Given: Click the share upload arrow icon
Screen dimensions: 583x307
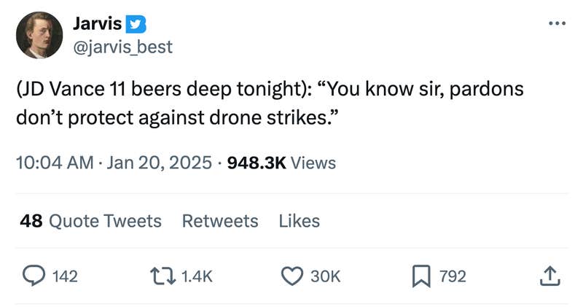Looking at the screenshot, I should (x=550, y=276).
